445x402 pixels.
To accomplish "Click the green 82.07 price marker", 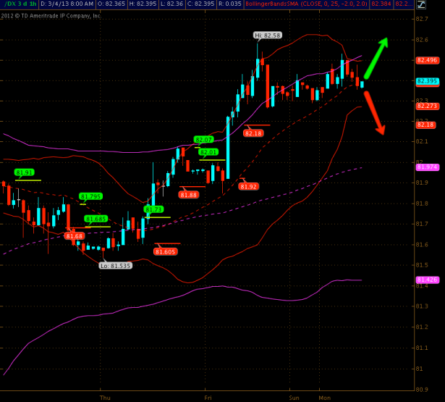I will [x=204, y=139].
